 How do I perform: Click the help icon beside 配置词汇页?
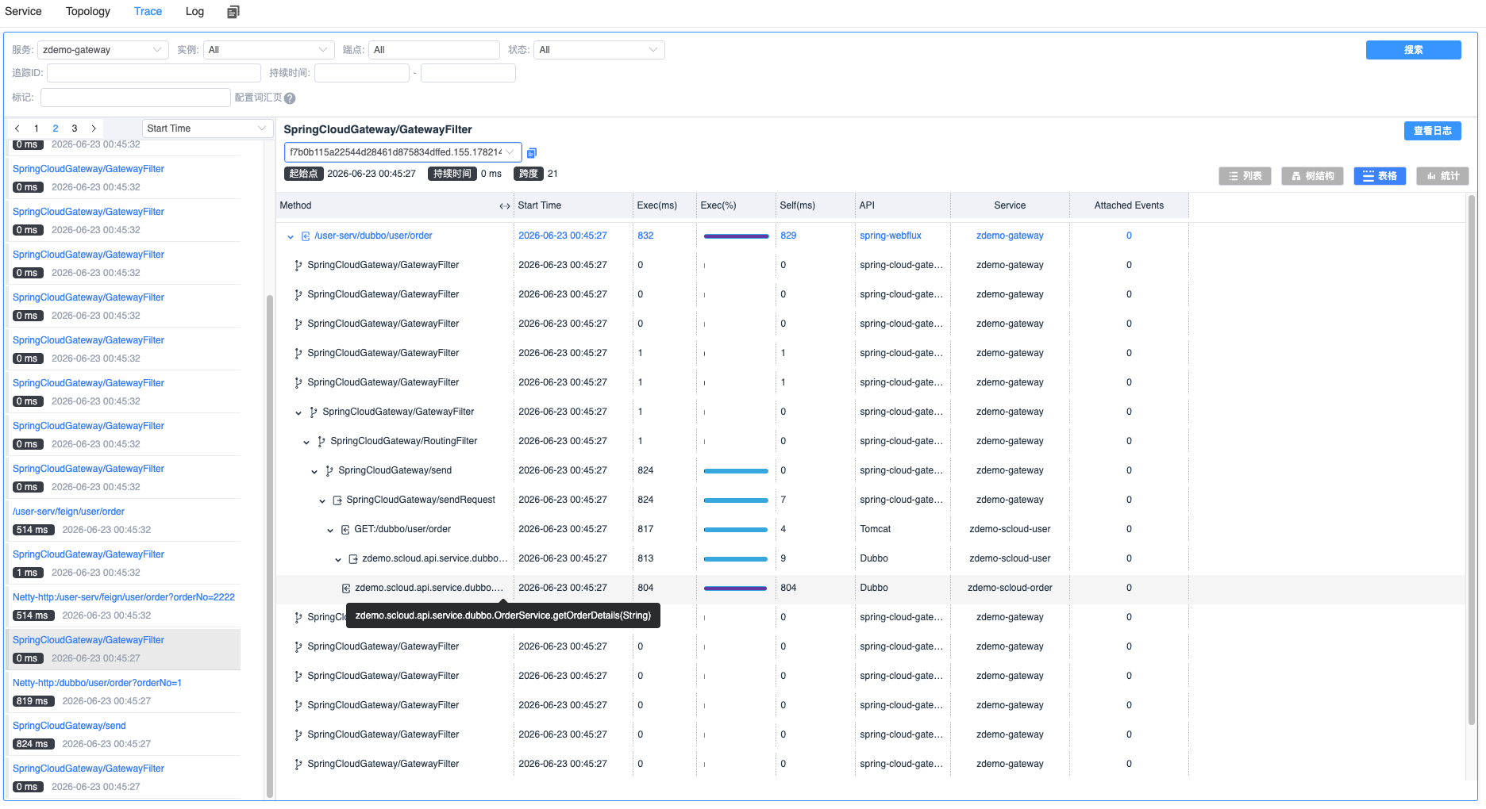coord(290,98)
